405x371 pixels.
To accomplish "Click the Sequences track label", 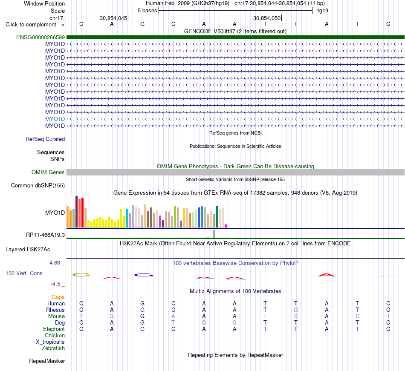I will click(51, 152).
